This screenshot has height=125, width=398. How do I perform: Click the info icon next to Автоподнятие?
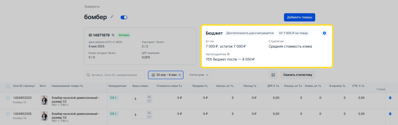(228, 54)
